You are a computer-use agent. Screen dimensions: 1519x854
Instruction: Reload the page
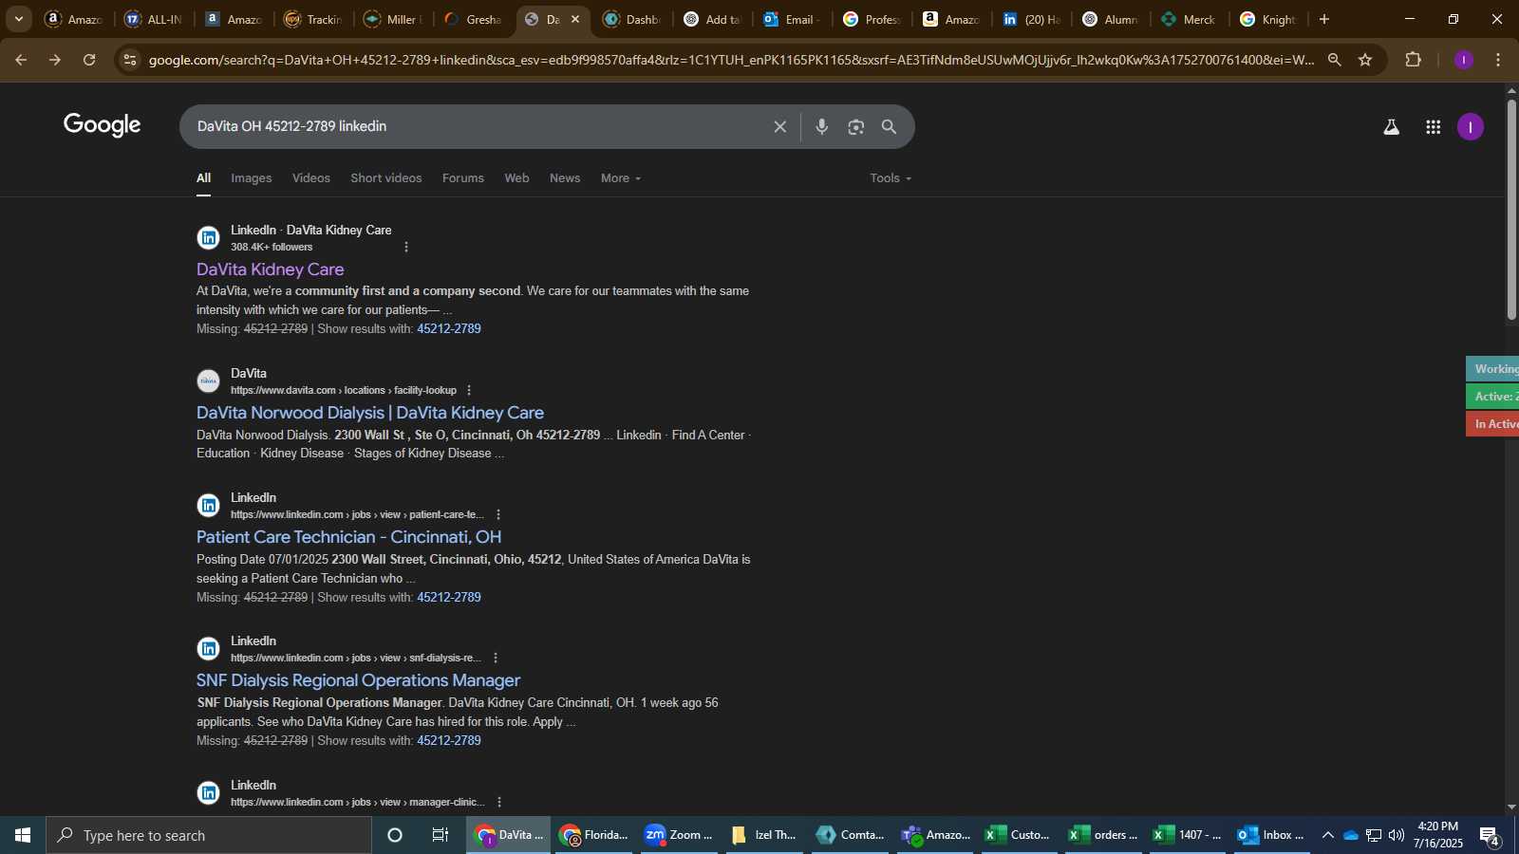coord(89,60)
